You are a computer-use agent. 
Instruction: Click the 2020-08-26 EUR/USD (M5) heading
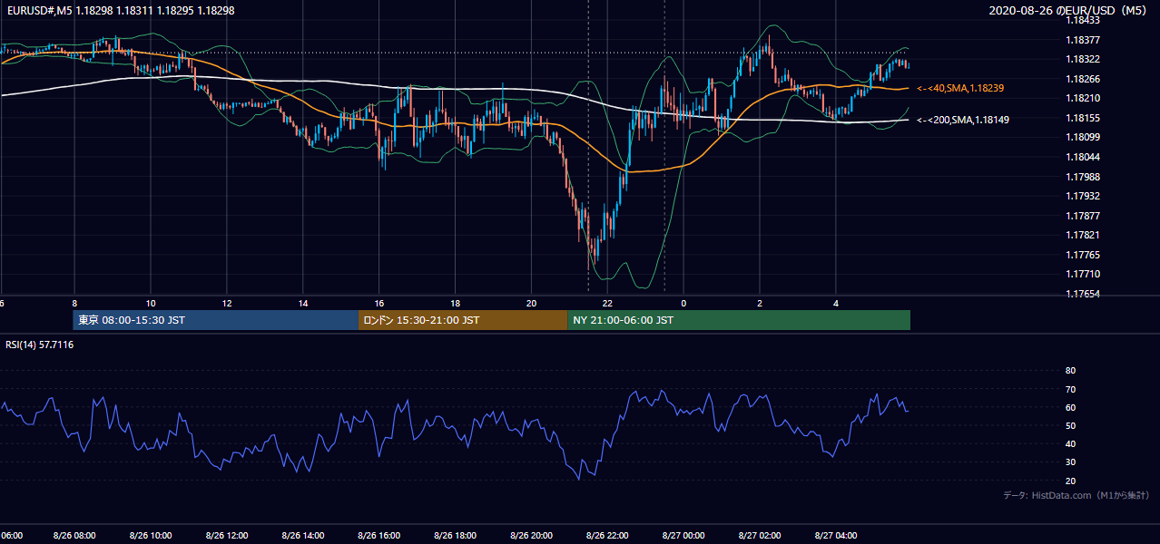(x=1069, y=10)
